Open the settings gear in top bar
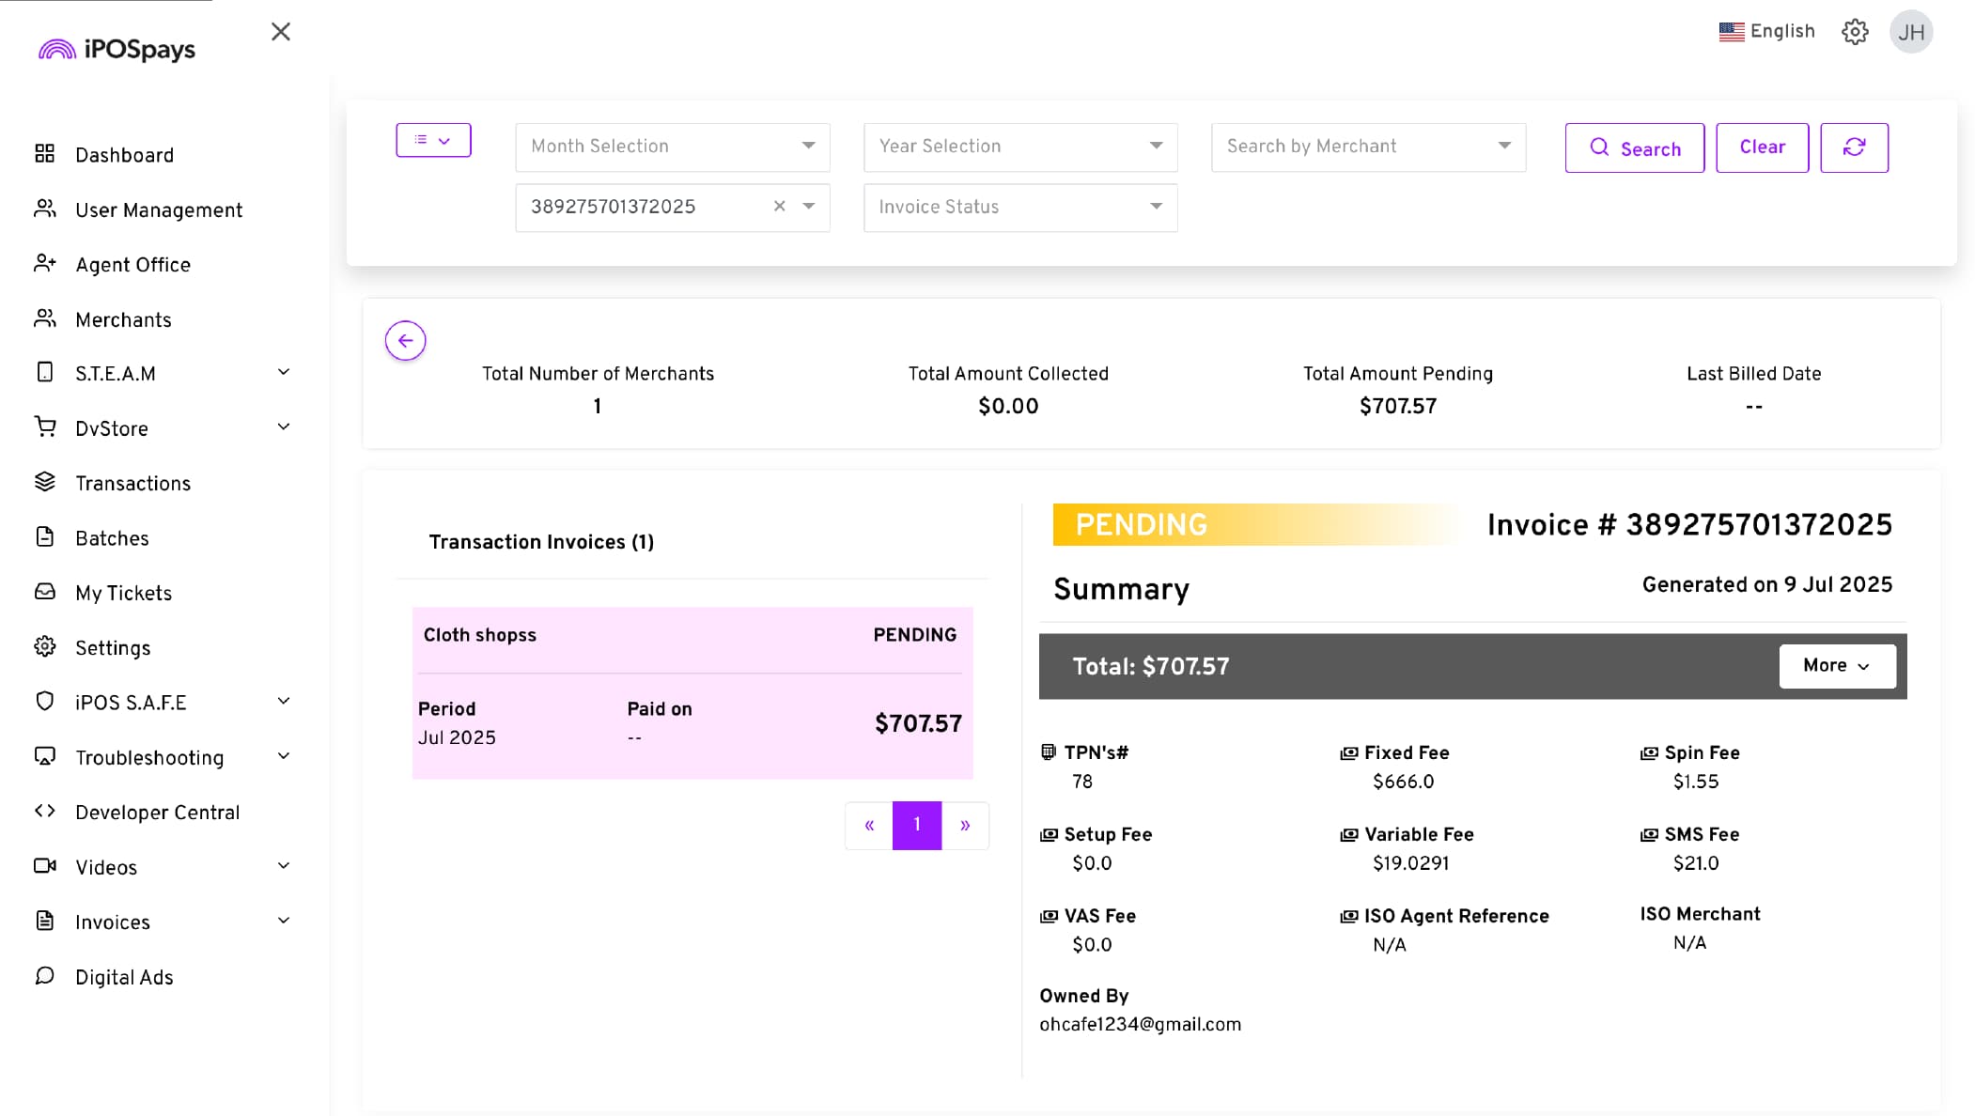 1855,32
